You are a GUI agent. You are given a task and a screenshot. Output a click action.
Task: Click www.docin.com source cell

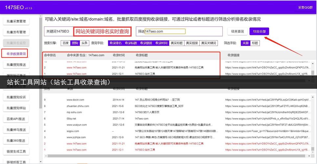click(76, 100)
